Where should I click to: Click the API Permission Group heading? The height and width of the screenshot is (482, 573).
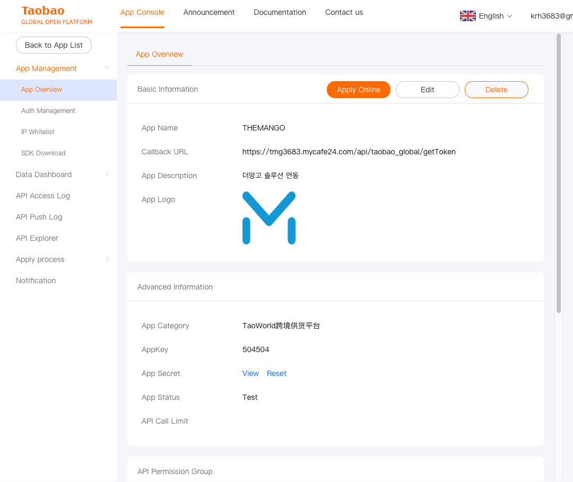(x=175, y=471)
